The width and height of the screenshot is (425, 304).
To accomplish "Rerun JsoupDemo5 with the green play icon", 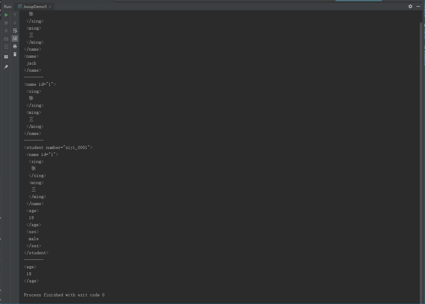I will (x=6, y=15).
